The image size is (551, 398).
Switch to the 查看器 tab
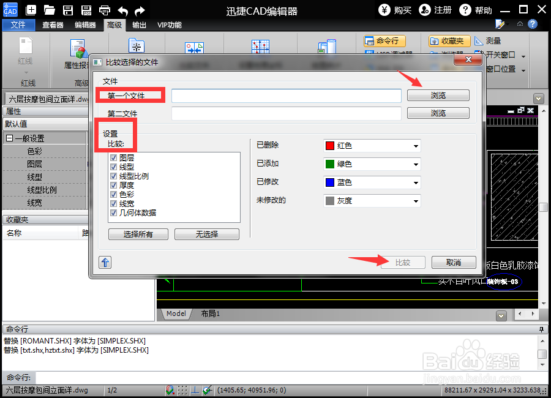click(x=53, y=25)
